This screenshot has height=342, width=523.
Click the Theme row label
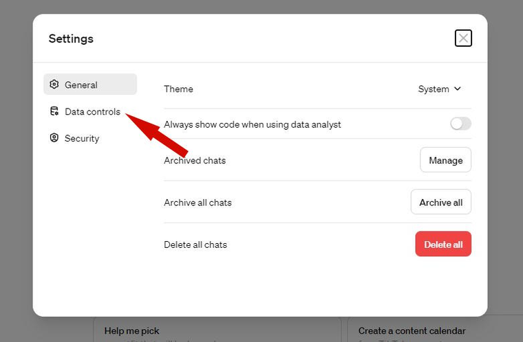point(178,89)
